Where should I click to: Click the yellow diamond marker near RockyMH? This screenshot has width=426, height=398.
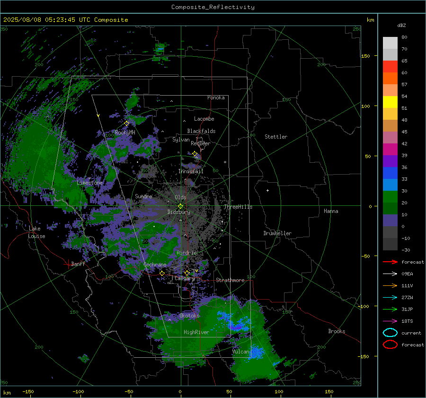coord(126,124)
